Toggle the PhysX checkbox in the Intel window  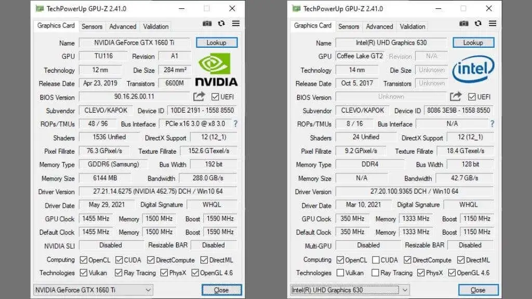point(421,273)
